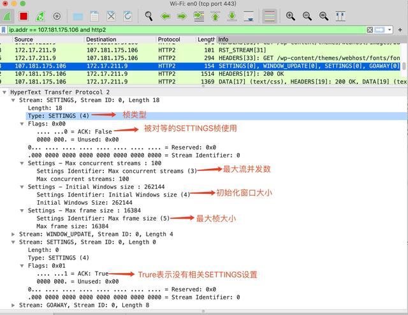Click the display filter text field
Image resolution: width=408 pixels, height=315 pixels.
186,30
